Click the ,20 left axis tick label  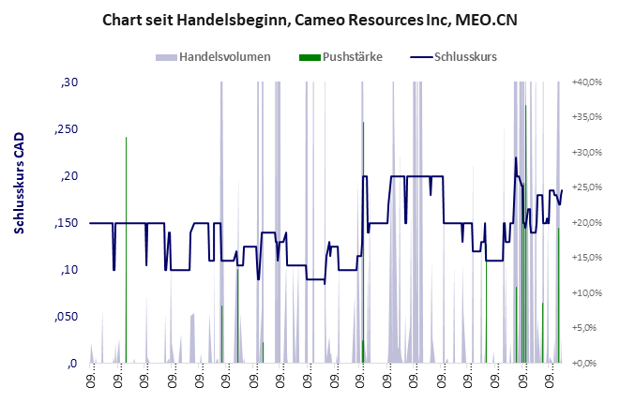click(69, 176)
